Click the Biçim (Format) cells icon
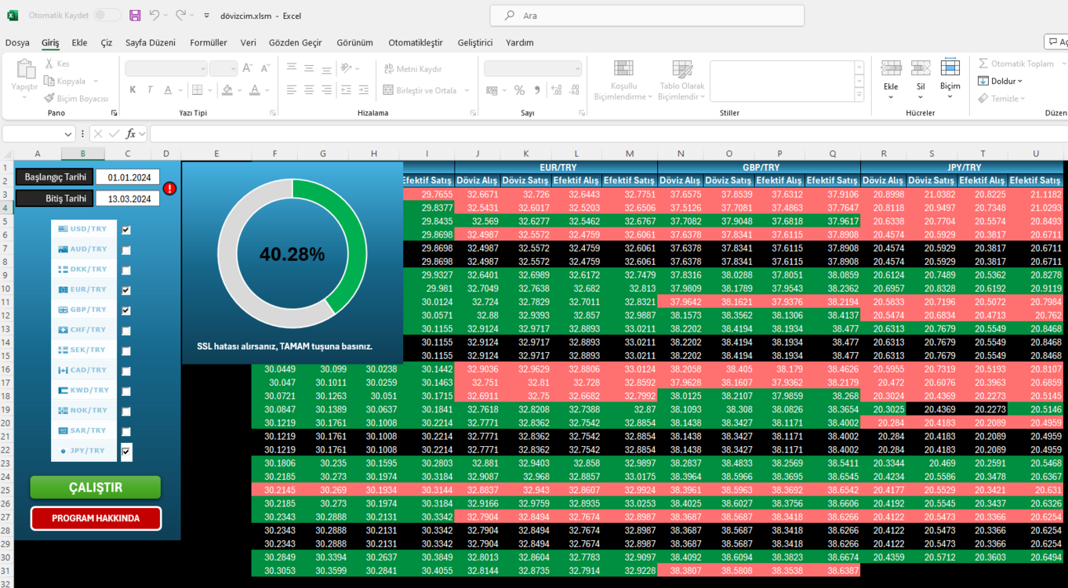This screenshot has height=588, width=1068. 950,67
